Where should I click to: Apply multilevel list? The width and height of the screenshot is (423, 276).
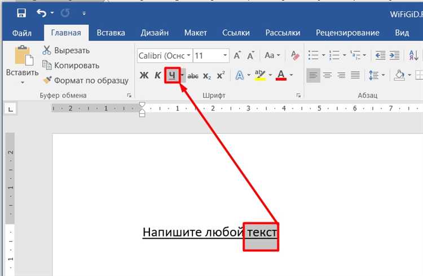click(355, 55)
